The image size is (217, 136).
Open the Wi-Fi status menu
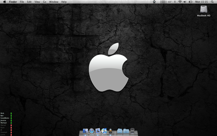tap(180, 2)
